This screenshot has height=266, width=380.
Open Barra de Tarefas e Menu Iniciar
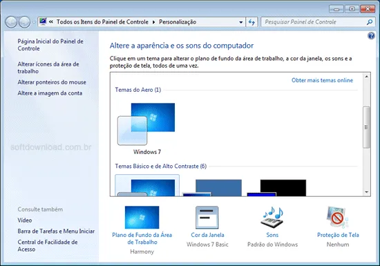click(56, 231)
